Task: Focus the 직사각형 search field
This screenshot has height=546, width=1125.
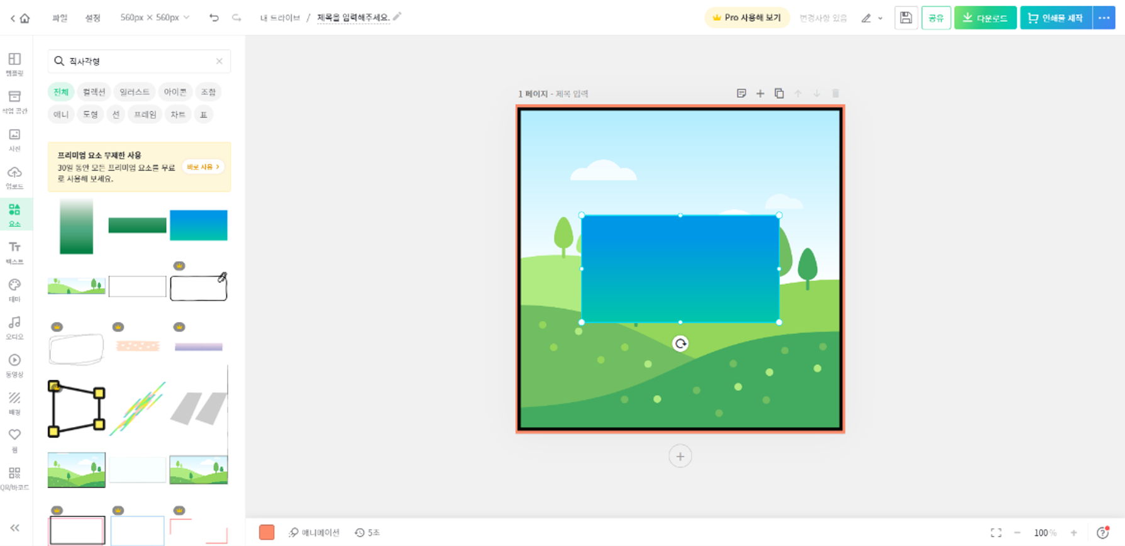Action: pyautogui.click(x=138, y=61)
